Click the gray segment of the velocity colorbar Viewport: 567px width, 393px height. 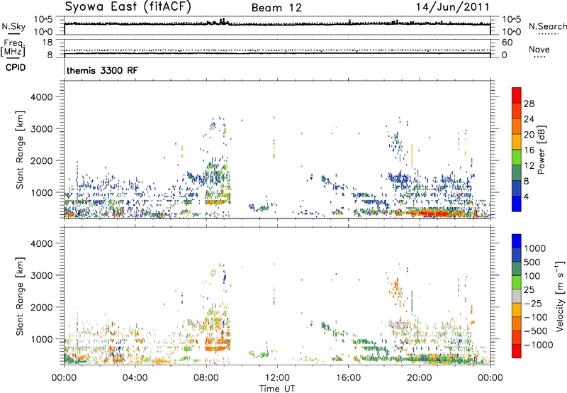[x=517, y=297]
